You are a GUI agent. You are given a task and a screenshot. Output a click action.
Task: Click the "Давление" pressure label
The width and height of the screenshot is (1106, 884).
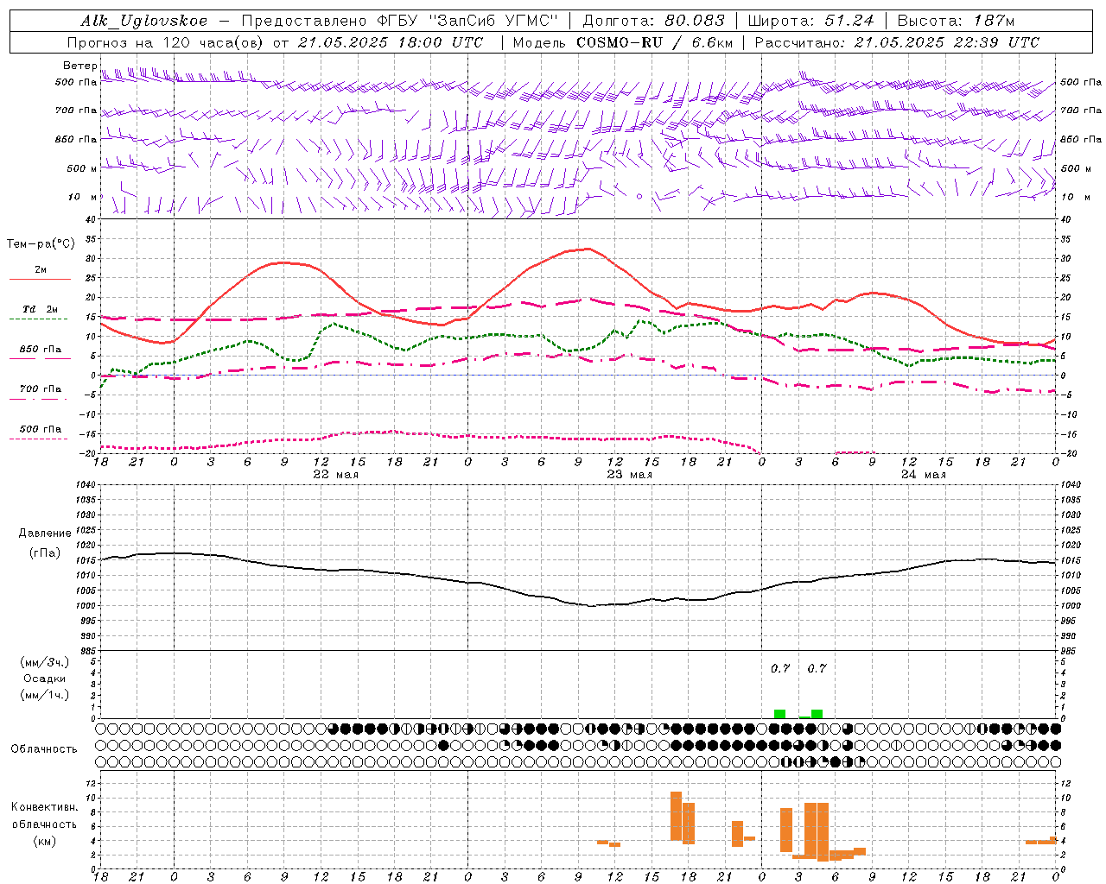pos(45,534)
